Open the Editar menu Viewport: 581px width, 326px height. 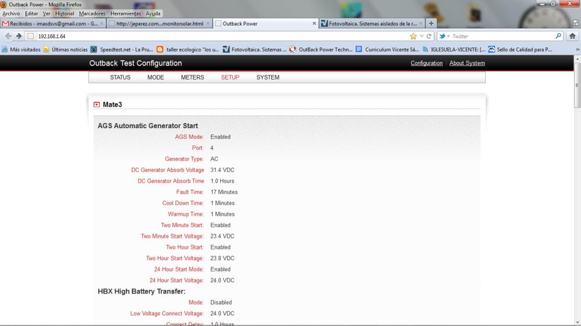(31, 13)
